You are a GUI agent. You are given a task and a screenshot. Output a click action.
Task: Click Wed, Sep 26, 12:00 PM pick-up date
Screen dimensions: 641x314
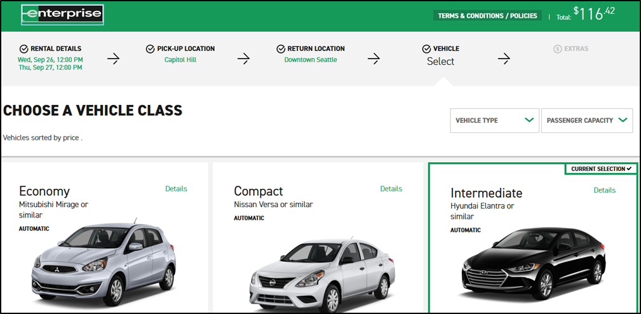50,60
